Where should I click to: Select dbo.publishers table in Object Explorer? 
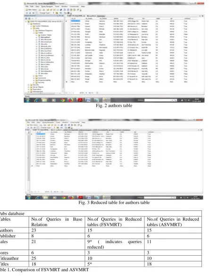pyautogui.click(x=47, y=49)
